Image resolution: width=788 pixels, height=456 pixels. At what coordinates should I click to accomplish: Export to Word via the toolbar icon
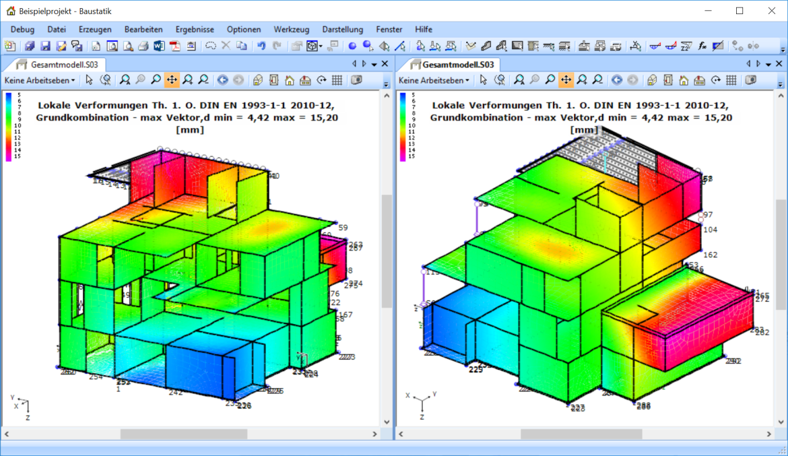159,46
